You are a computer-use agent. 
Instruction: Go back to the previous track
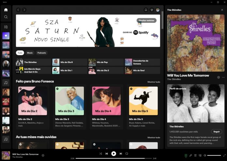click(107, 154)
